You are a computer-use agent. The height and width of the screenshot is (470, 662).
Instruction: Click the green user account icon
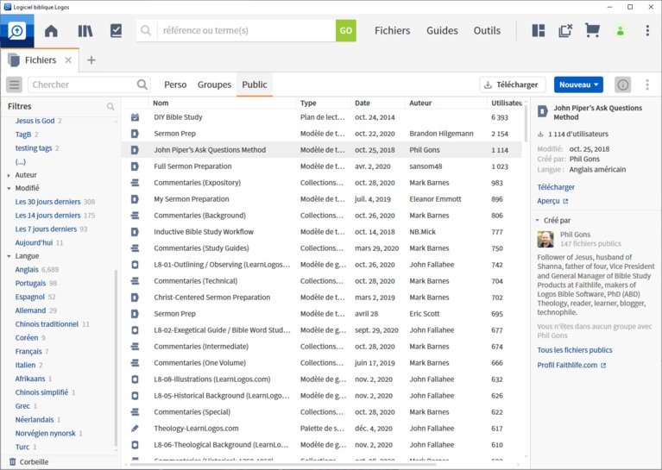[x=621, y=31]
